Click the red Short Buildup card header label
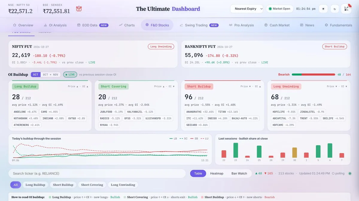This screenshot has height=201, width=359. (199, 86)
